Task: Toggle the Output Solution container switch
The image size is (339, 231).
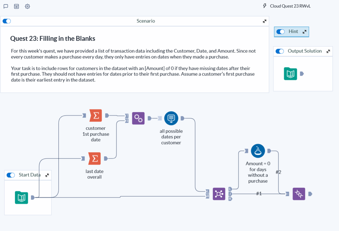Action: coord(280,51)
